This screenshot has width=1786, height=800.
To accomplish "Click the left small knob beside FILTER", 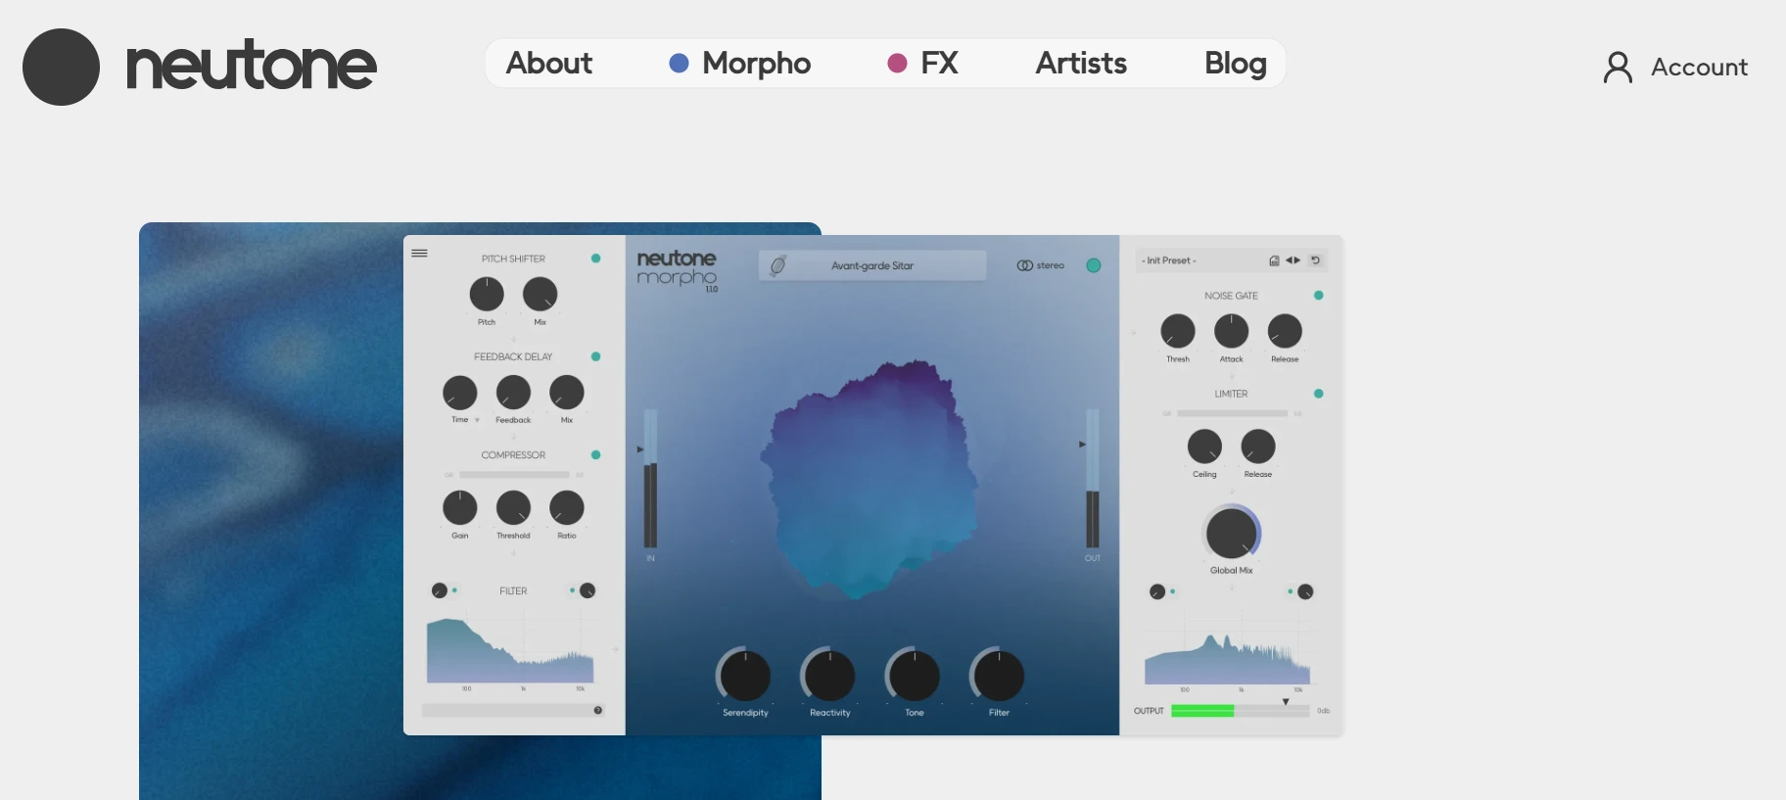I will click(x=440, y=590).
